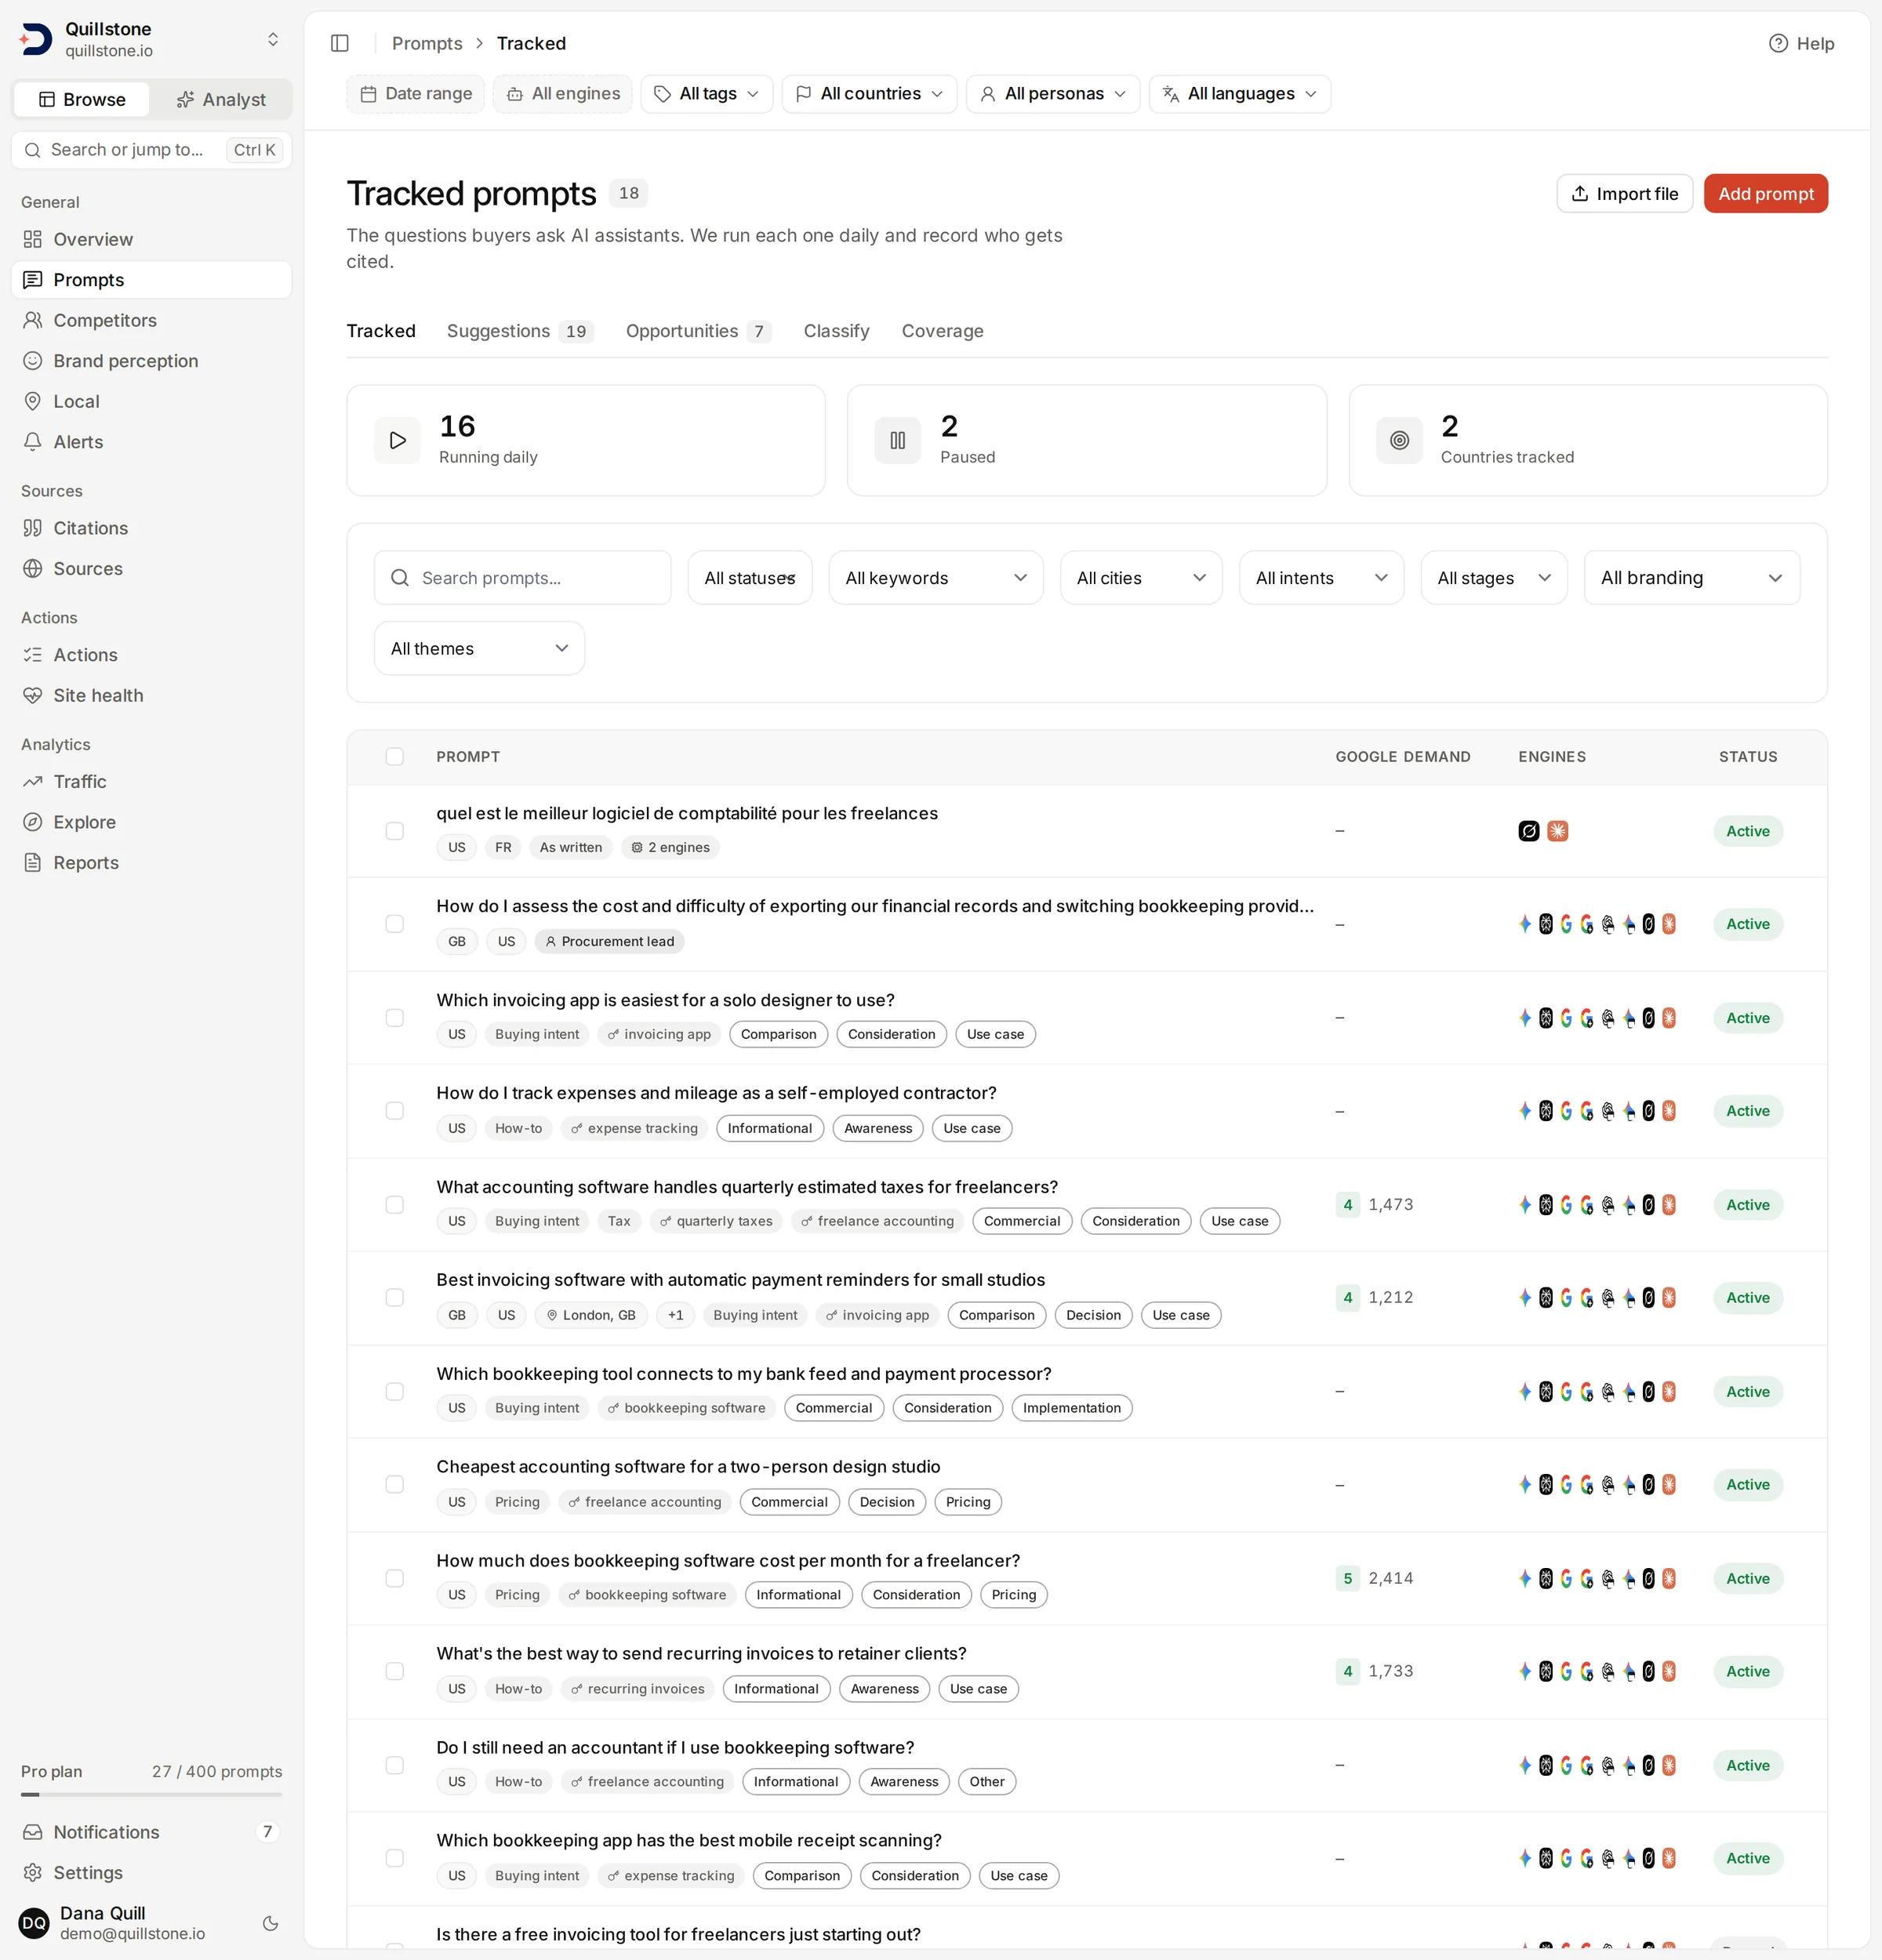Viewport: 1882px width, 1960px height.
Task: Open the All personas dropdown
Action: [1053, 94]
